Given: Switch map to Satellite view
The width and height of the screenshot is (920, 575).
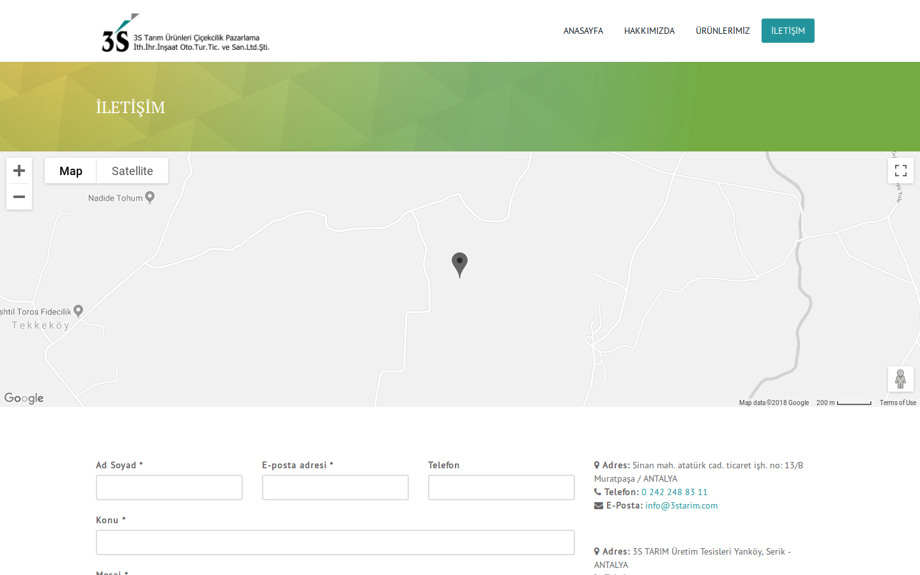Looking at the screenshot, I should [132, 171].
